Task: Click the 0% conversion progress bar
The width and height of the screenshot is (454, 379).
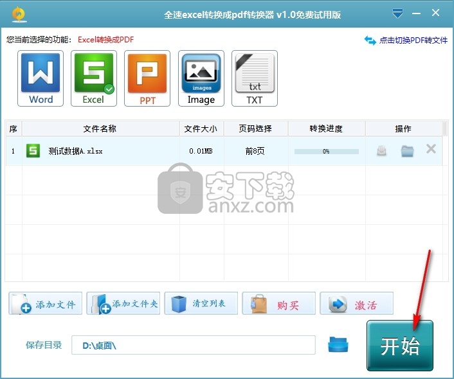Action: click(x=326, y=152)
